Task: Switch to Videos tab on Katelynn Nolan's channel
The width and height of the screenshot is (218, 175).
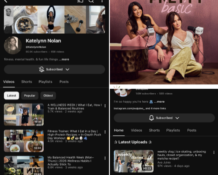Action: click(9, 82)
